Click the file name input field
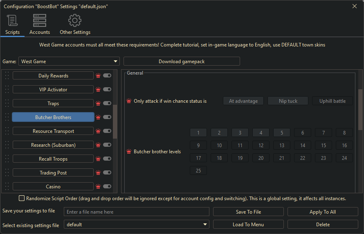 click(136, 212)
